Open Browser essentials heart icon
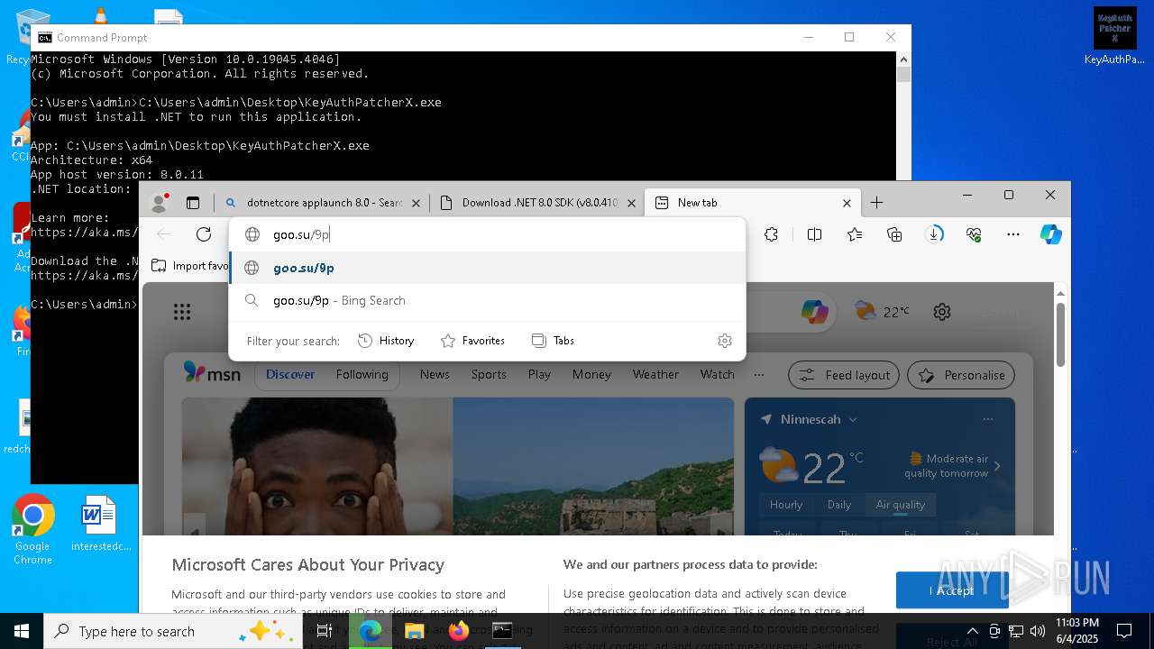This screenshot has width=1154, height=649. pos(974,234)
